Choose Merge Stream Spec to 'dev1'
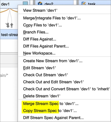111x122 pixels. 51,104
